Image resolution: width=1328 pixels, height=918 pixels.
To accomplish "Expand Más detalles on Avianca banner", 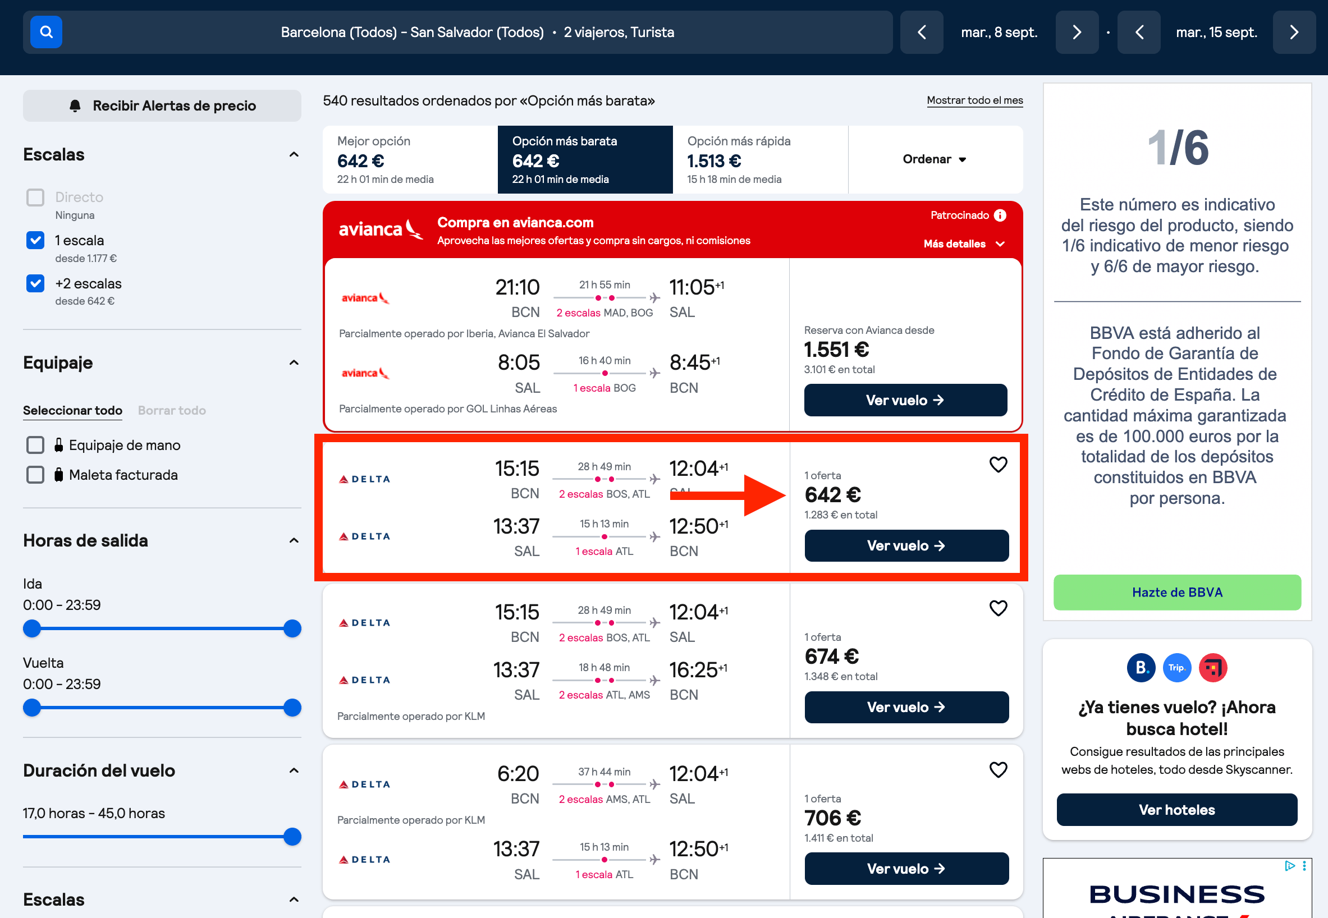I will [964, 244].
